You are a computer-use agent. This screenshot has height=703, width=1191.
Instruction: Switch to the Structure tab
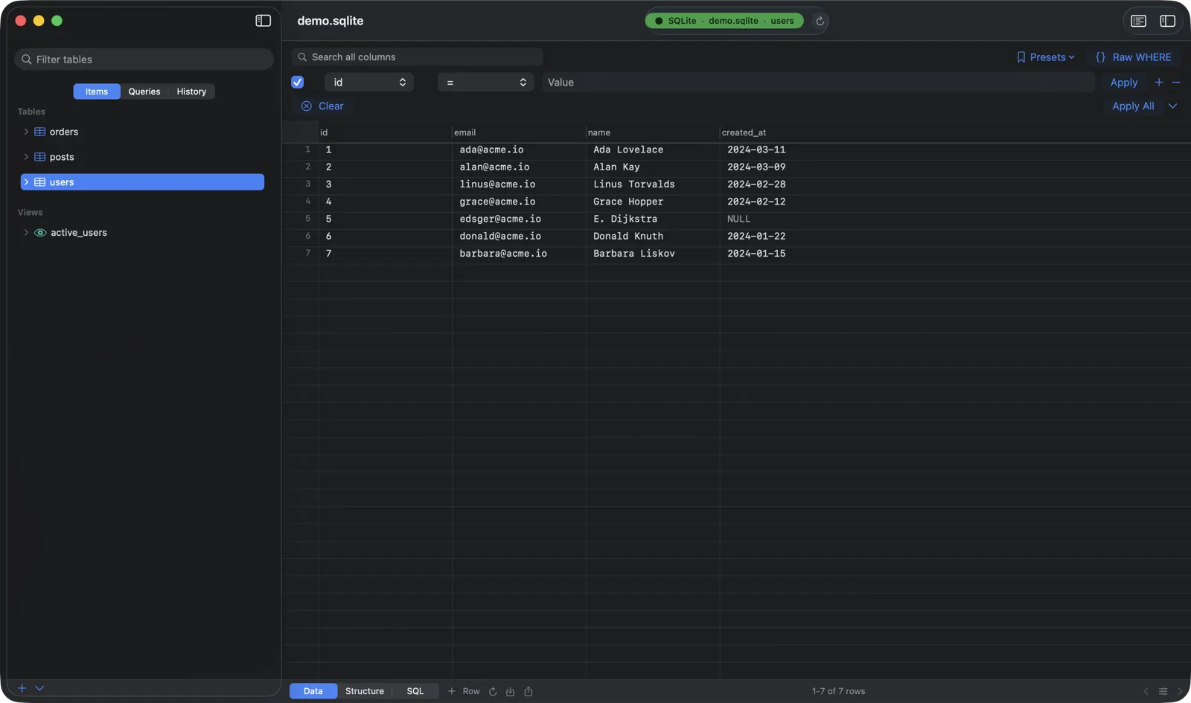365,691
